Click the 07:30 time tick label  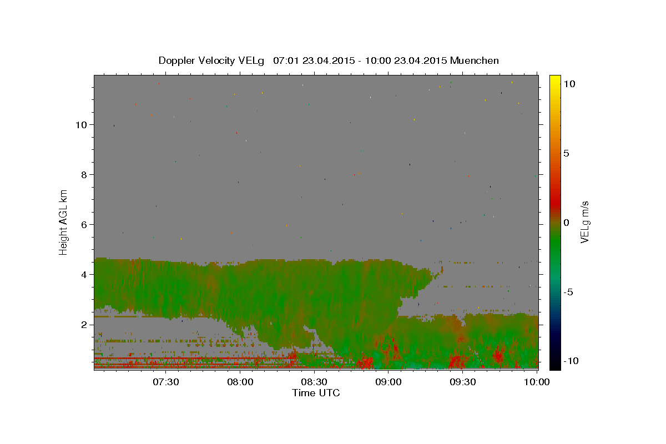165,382
